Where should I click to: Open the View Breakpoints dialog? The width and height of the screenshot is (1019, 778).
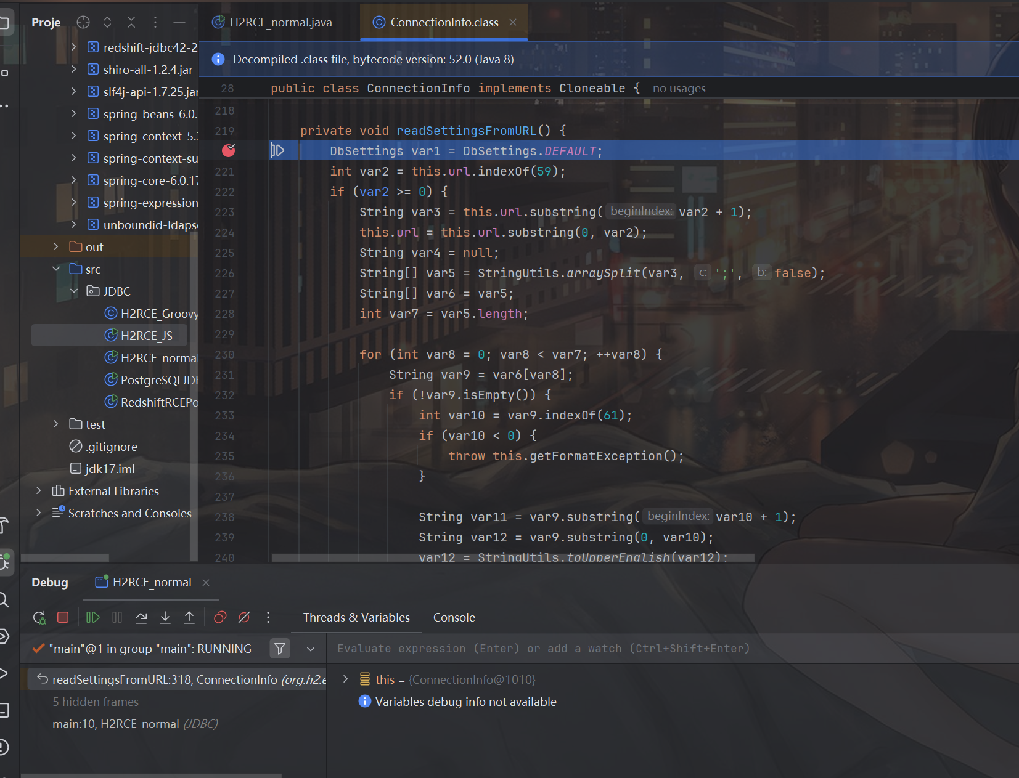pos(220,617)
